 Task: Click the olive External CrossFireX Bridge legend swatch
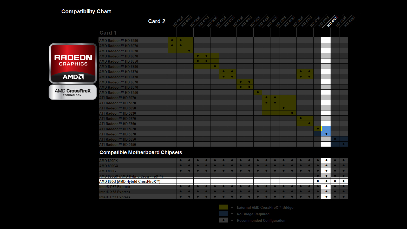point(223,207)
